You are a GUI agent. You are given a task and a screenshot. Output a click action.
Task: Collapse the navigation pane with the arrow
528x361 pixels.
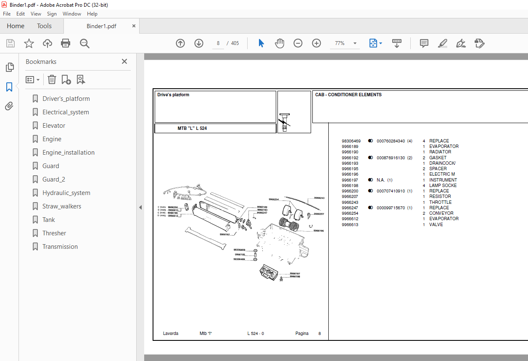140,208
